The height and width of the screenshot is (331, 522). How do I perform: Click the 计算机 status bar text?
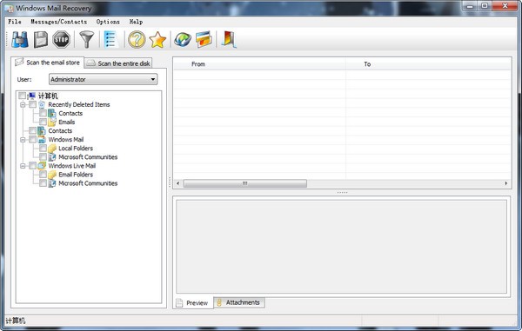click(16, 321)
